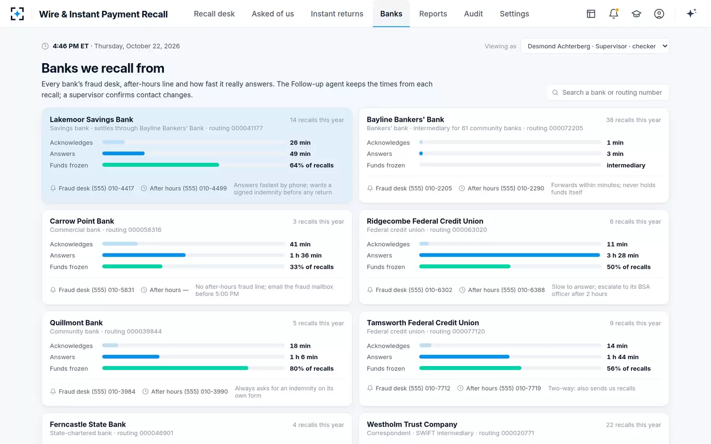Click the Fraud desk bell icon for Bayline Bankers' Bank
711x444 pixels.
370,188
